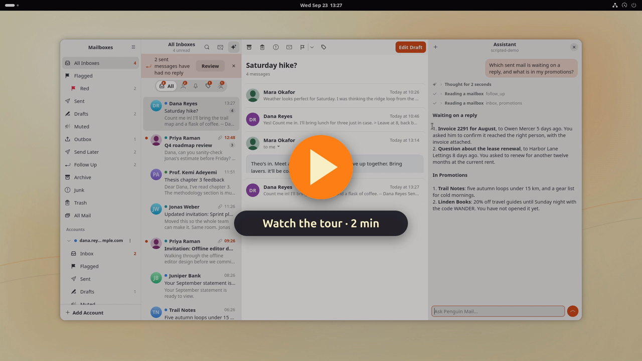The height and width of the screenshot is (361, 642).
Task: Dismiss the no-reply reminder banner
Action: pos(234,66)
